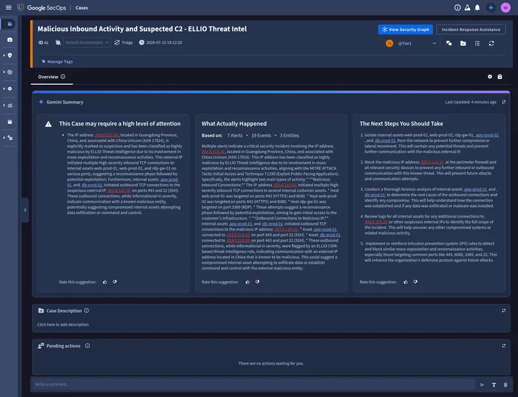
Task: Open the Default Environment dropdown
Action: tap(87, 43)
